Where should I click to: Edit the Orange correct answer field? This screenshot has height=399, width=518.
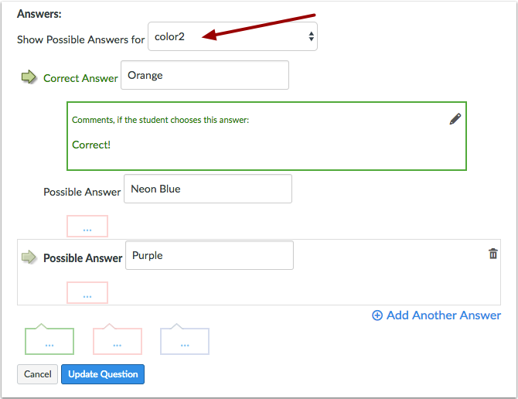[x=205, y=75]
